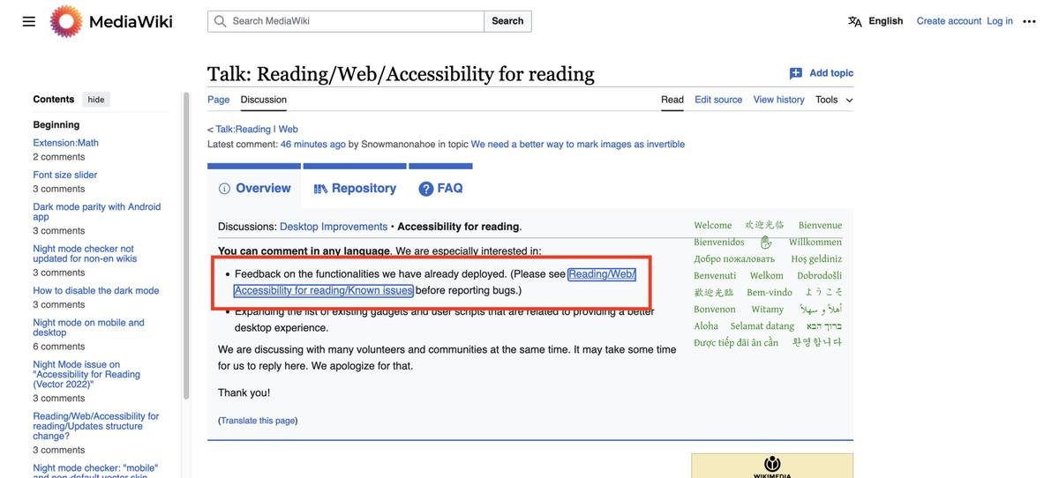The width and height of the screenshot is (1059, 478).
Task: Click the FAQ question mark icon
Action: click(426, 189)
